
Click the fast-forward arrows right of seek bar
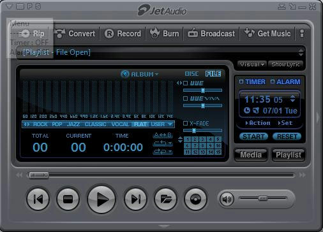tap(303, 175)
